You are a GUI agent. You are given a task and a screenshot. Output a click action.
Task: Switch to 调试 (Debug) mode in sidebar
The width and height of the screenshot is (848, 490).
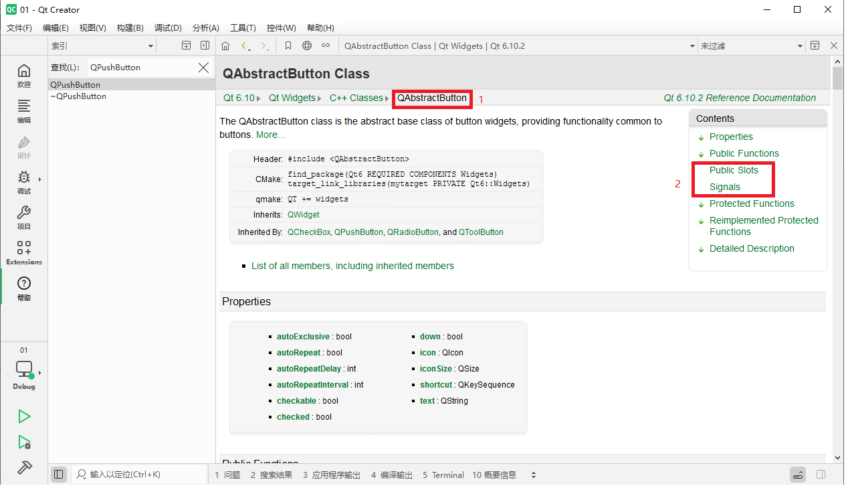[24, 183]
